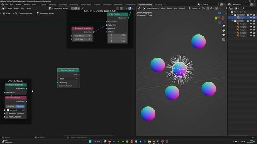257x144 pixels.
Task: Collapse the Endpoint Selection node
Action: (74, 28)
